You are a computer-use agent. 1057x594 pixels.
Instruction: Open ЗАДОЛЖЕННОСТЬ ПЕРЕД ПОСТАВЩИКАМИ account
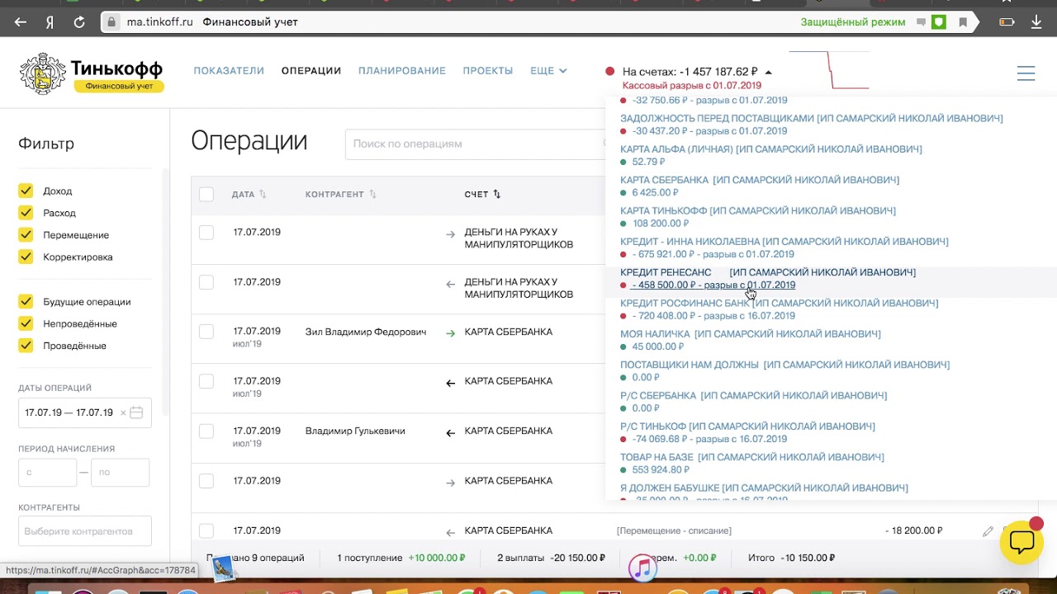coord(812,119)
